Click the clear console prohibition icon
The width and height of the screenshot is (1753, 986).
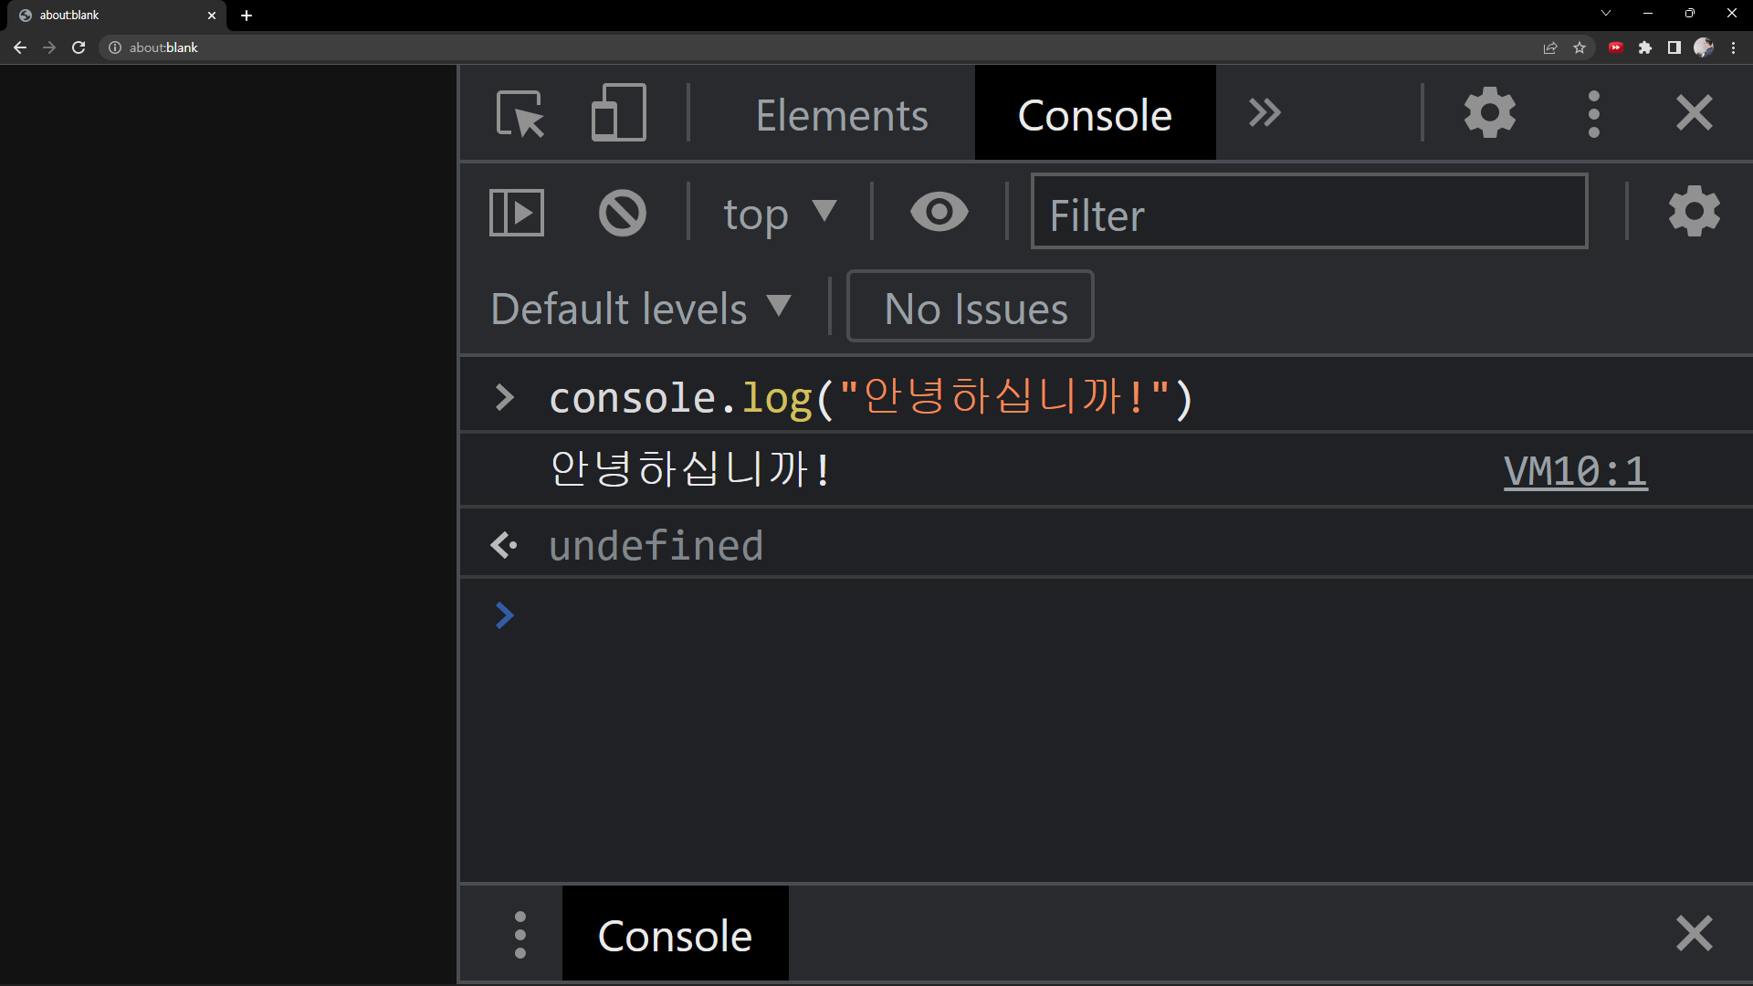623,212
